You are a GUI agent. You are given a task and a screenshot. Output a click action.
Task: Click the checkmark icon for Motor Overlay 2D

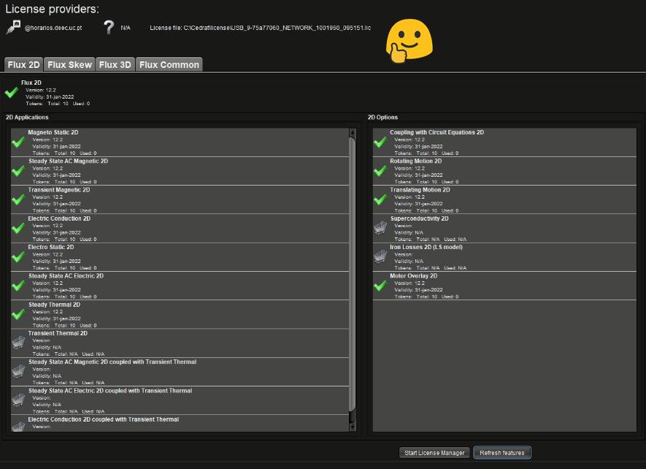pos(380,286)
